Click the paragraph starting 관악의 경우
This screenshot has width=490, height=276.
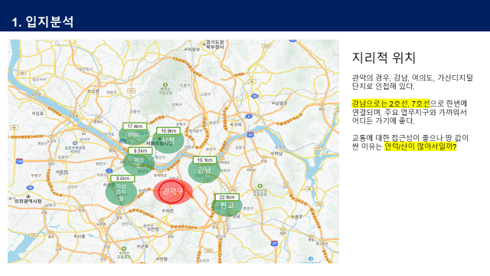pyautogui.click(x=413, y=82)
